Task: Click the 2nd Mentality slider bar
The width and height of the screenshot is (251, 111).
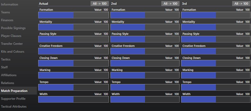Action: [x=145, y=27]
